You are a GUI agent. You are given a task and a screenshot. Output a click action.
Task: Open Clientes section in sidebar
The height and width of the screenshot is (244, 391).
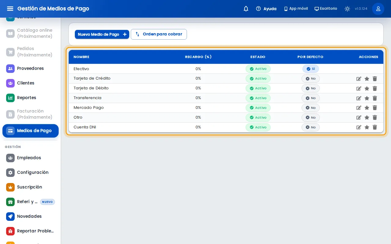(31, 83)
